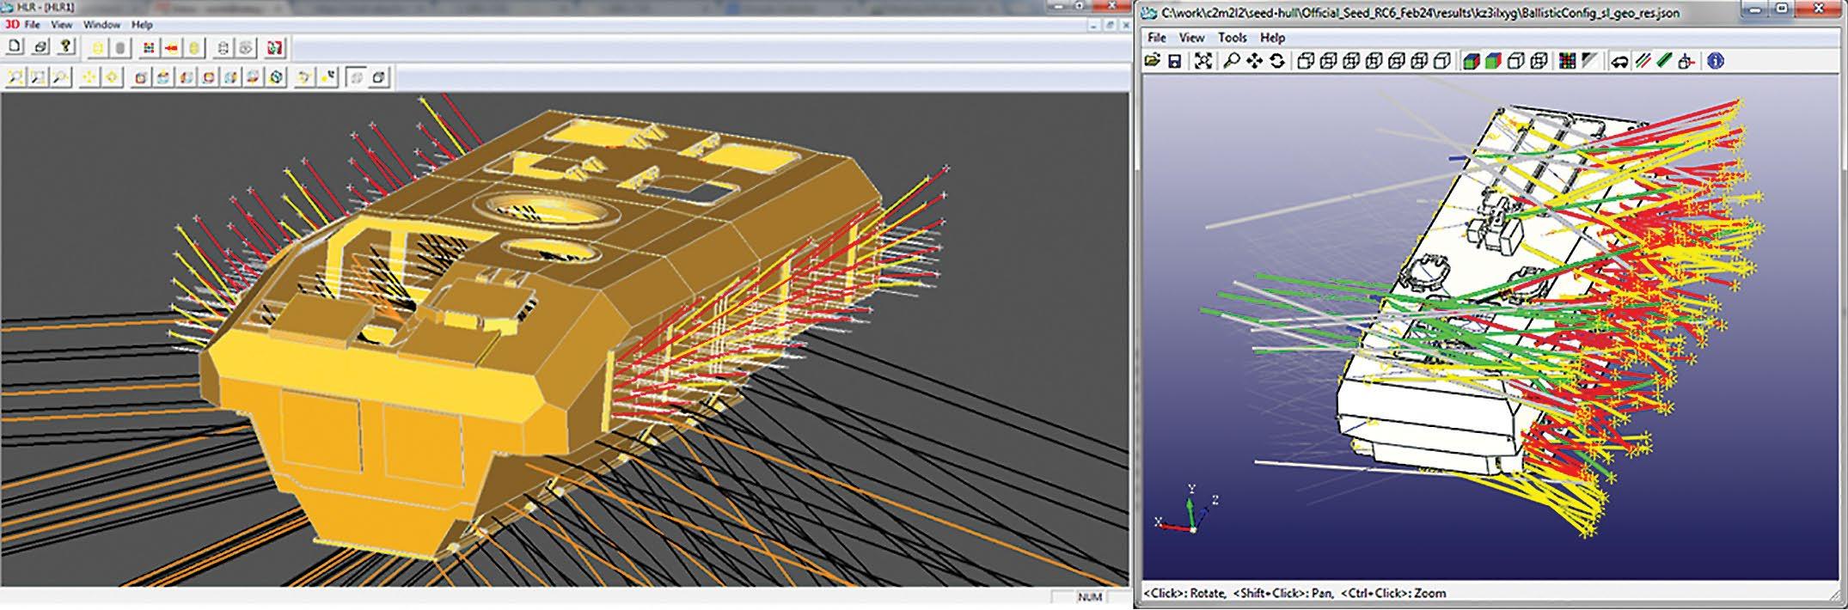
Task: Click the blue info icon in viewer toolbar
Action: click(x=1716, y=61)
